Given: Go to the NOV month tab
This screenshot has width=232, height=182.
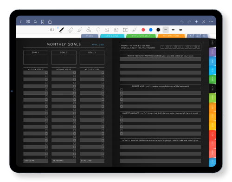Looking at the screenshot, I should [x=213, y=153].
